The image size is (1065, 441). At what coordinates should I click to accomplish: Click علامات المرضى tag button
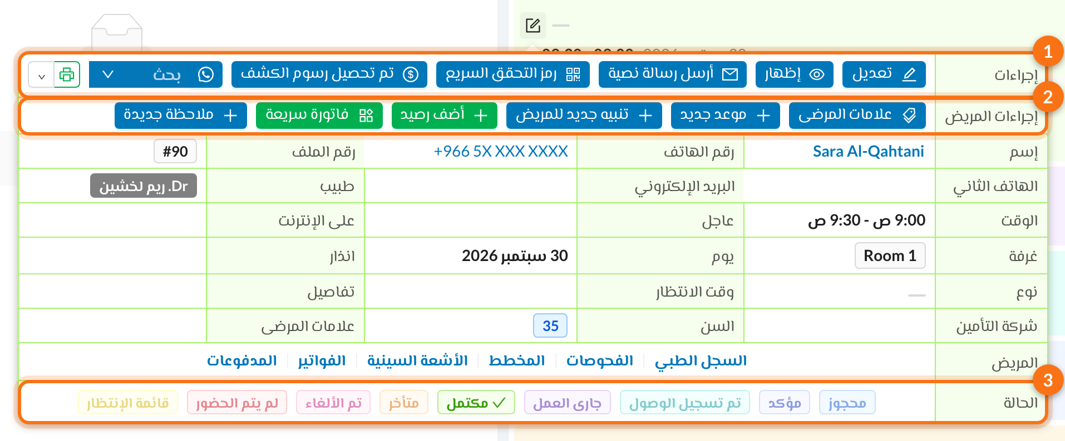[x=857, y=116]
